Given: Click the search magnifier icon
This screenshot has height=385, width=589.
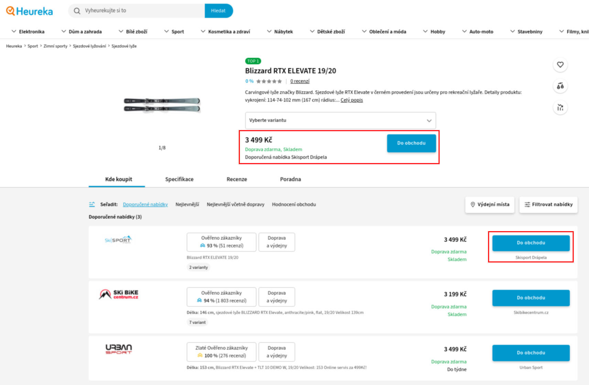Looking at the screenshot, I should tap(77, 11).
